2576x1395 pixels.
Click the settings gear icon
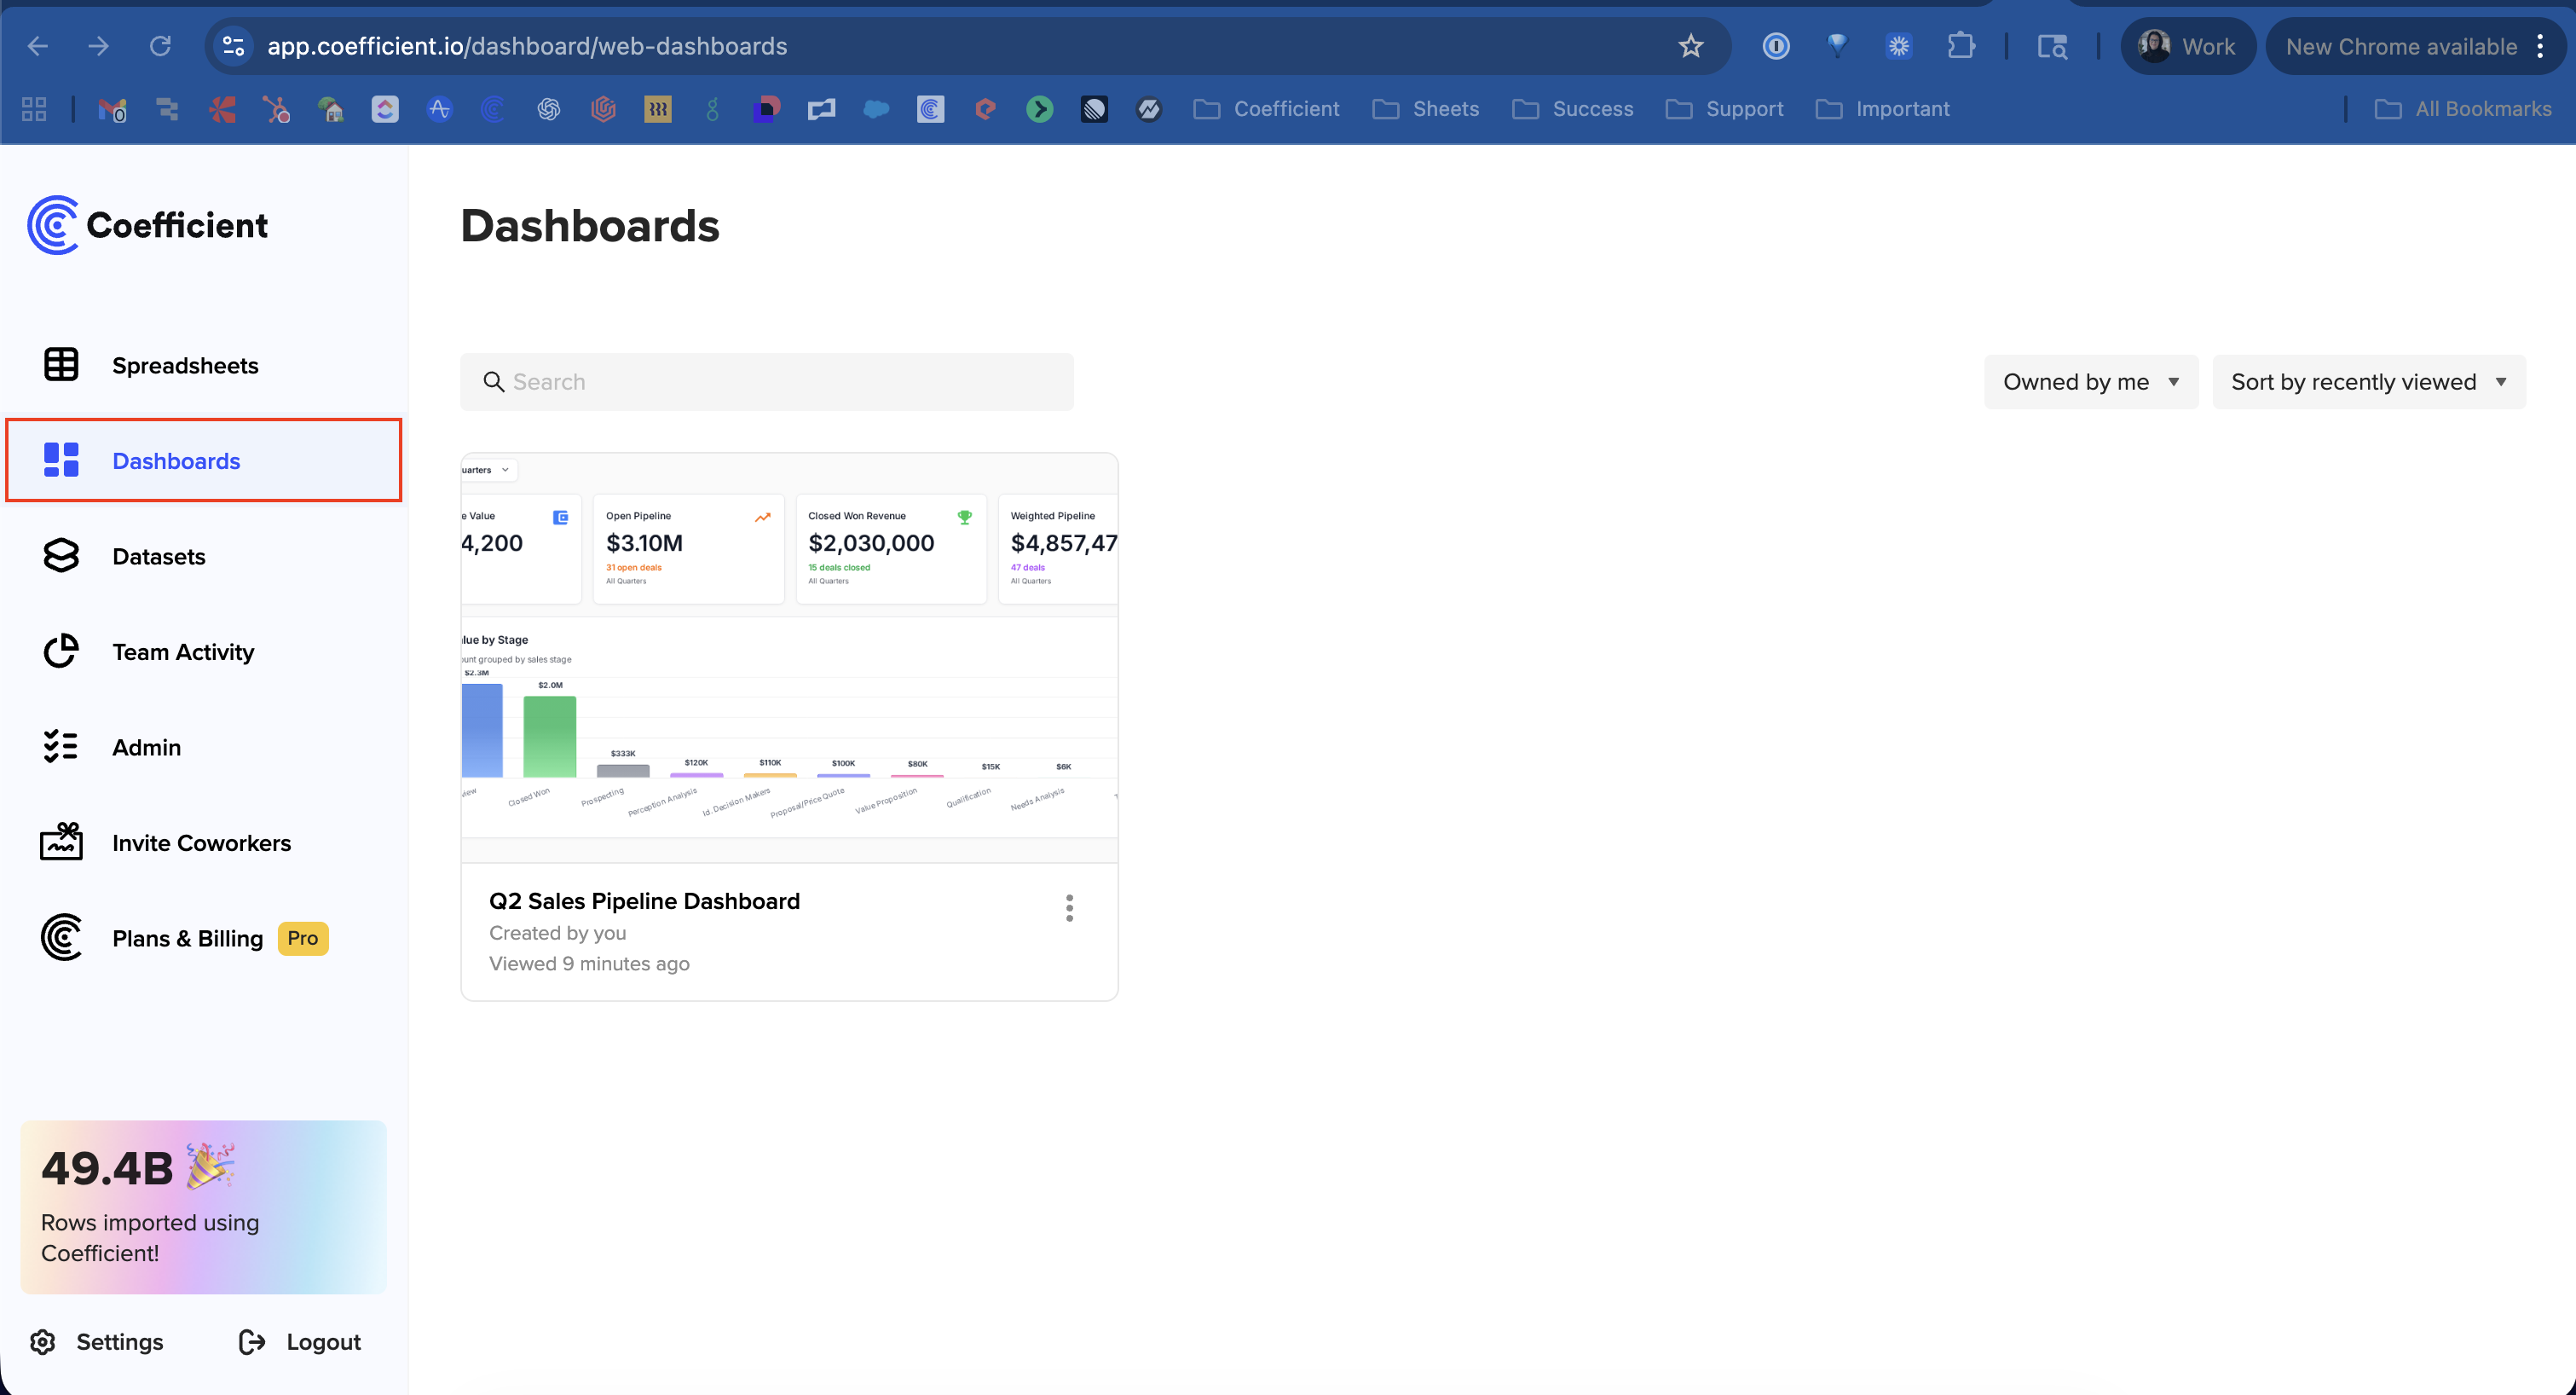pos(42,1341)
